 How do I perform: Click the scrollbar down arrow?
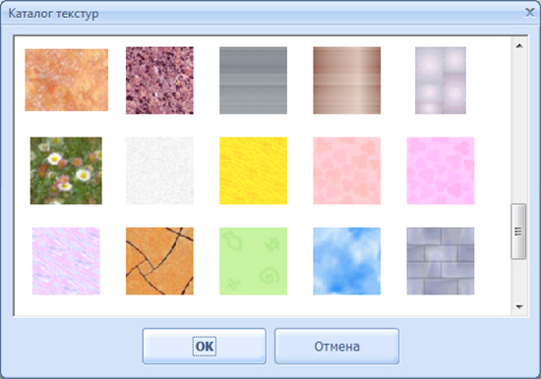click(x=519, y=306)
